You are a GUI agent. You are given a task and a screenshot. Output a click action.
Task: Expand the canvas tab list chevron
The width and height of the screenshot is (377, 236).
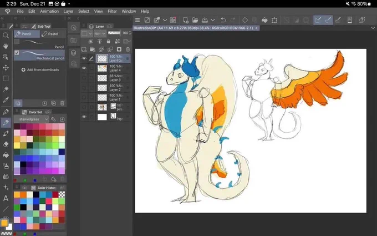click(x=373, y=28)
